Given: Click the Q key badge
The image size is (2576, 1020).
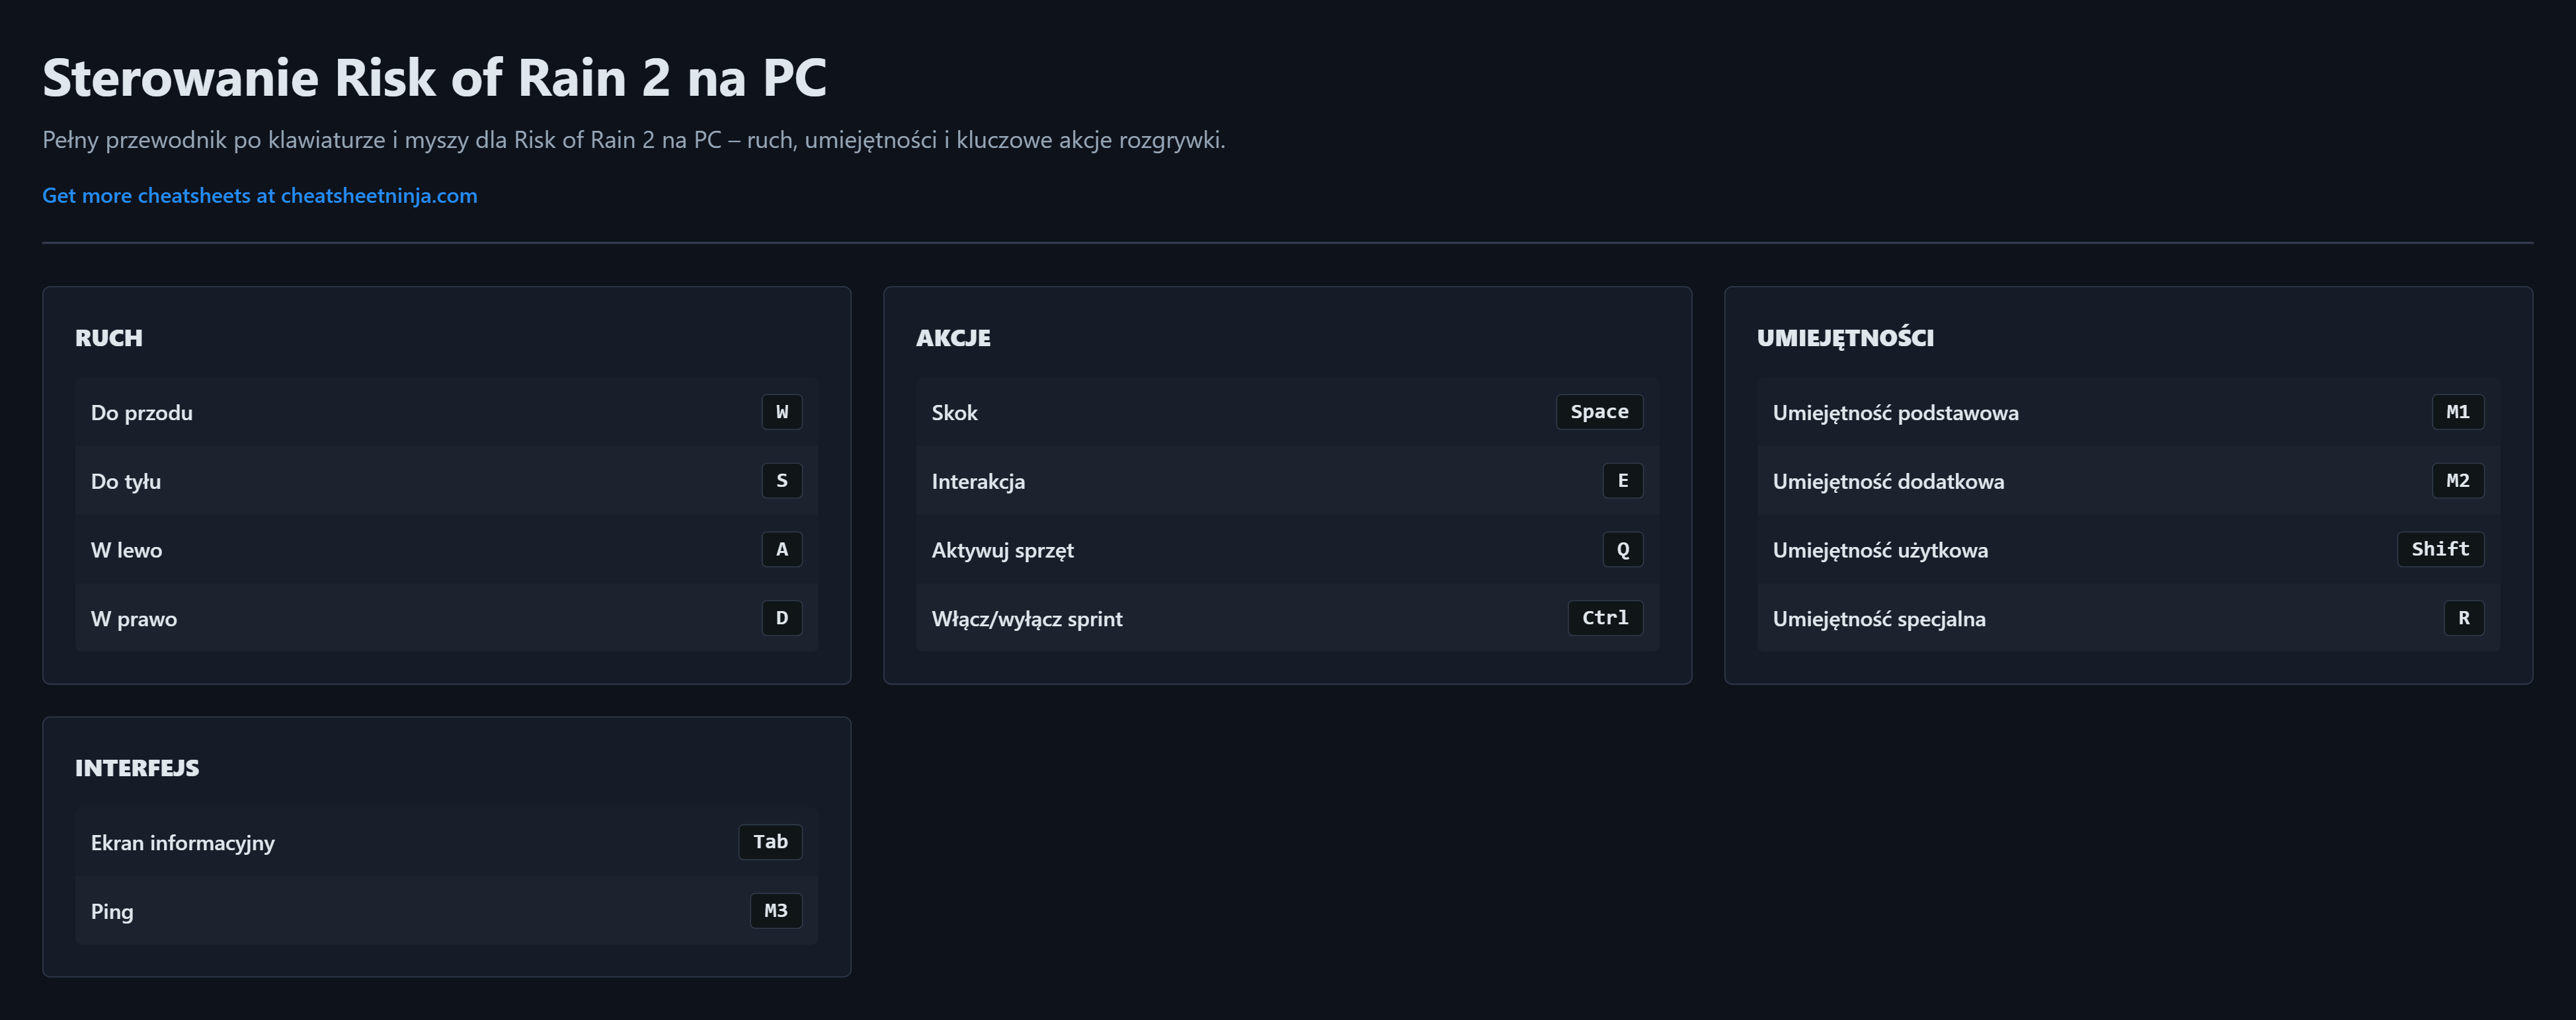Looking at the screenshot, I should pyautogui.click(x=1622, y=550).
